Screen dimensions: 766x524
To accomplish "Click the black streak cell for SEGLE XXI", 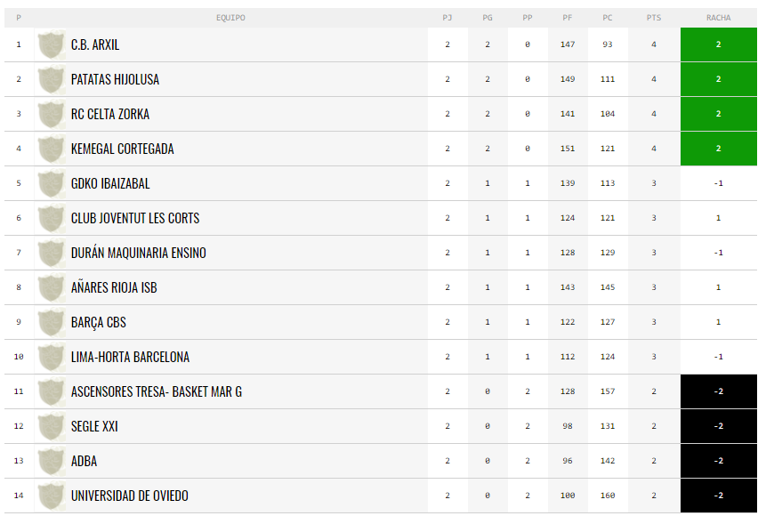I will (718, 426).
